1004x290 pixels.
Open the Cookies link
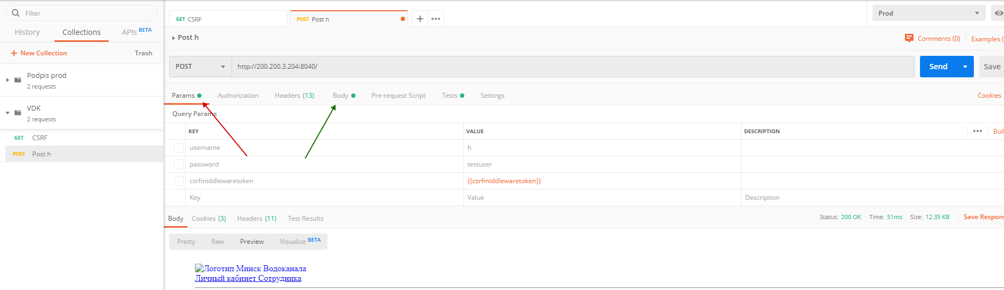tap(989, 96)
